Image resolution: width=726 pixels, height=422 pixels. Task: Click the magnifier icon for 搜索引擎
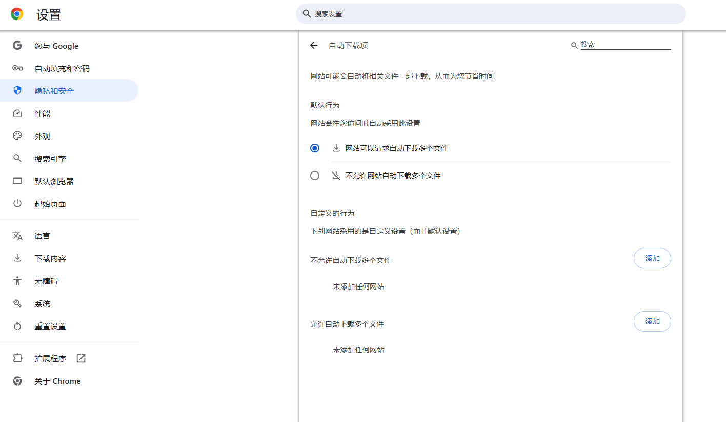point(17,159)
